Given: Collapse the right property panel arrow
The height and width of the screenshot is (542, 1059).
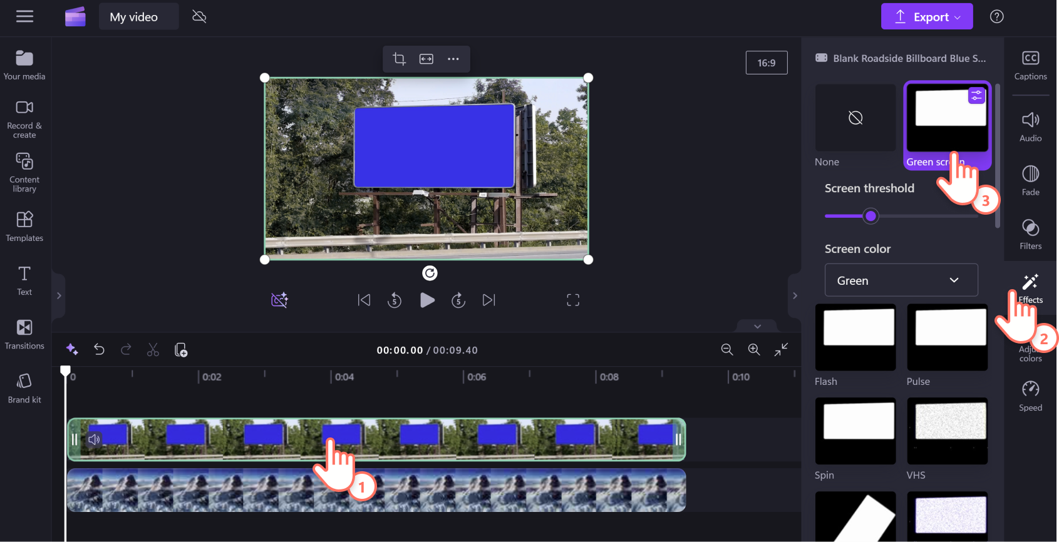Looking at the screenshot, I should [x=795, y=295].
